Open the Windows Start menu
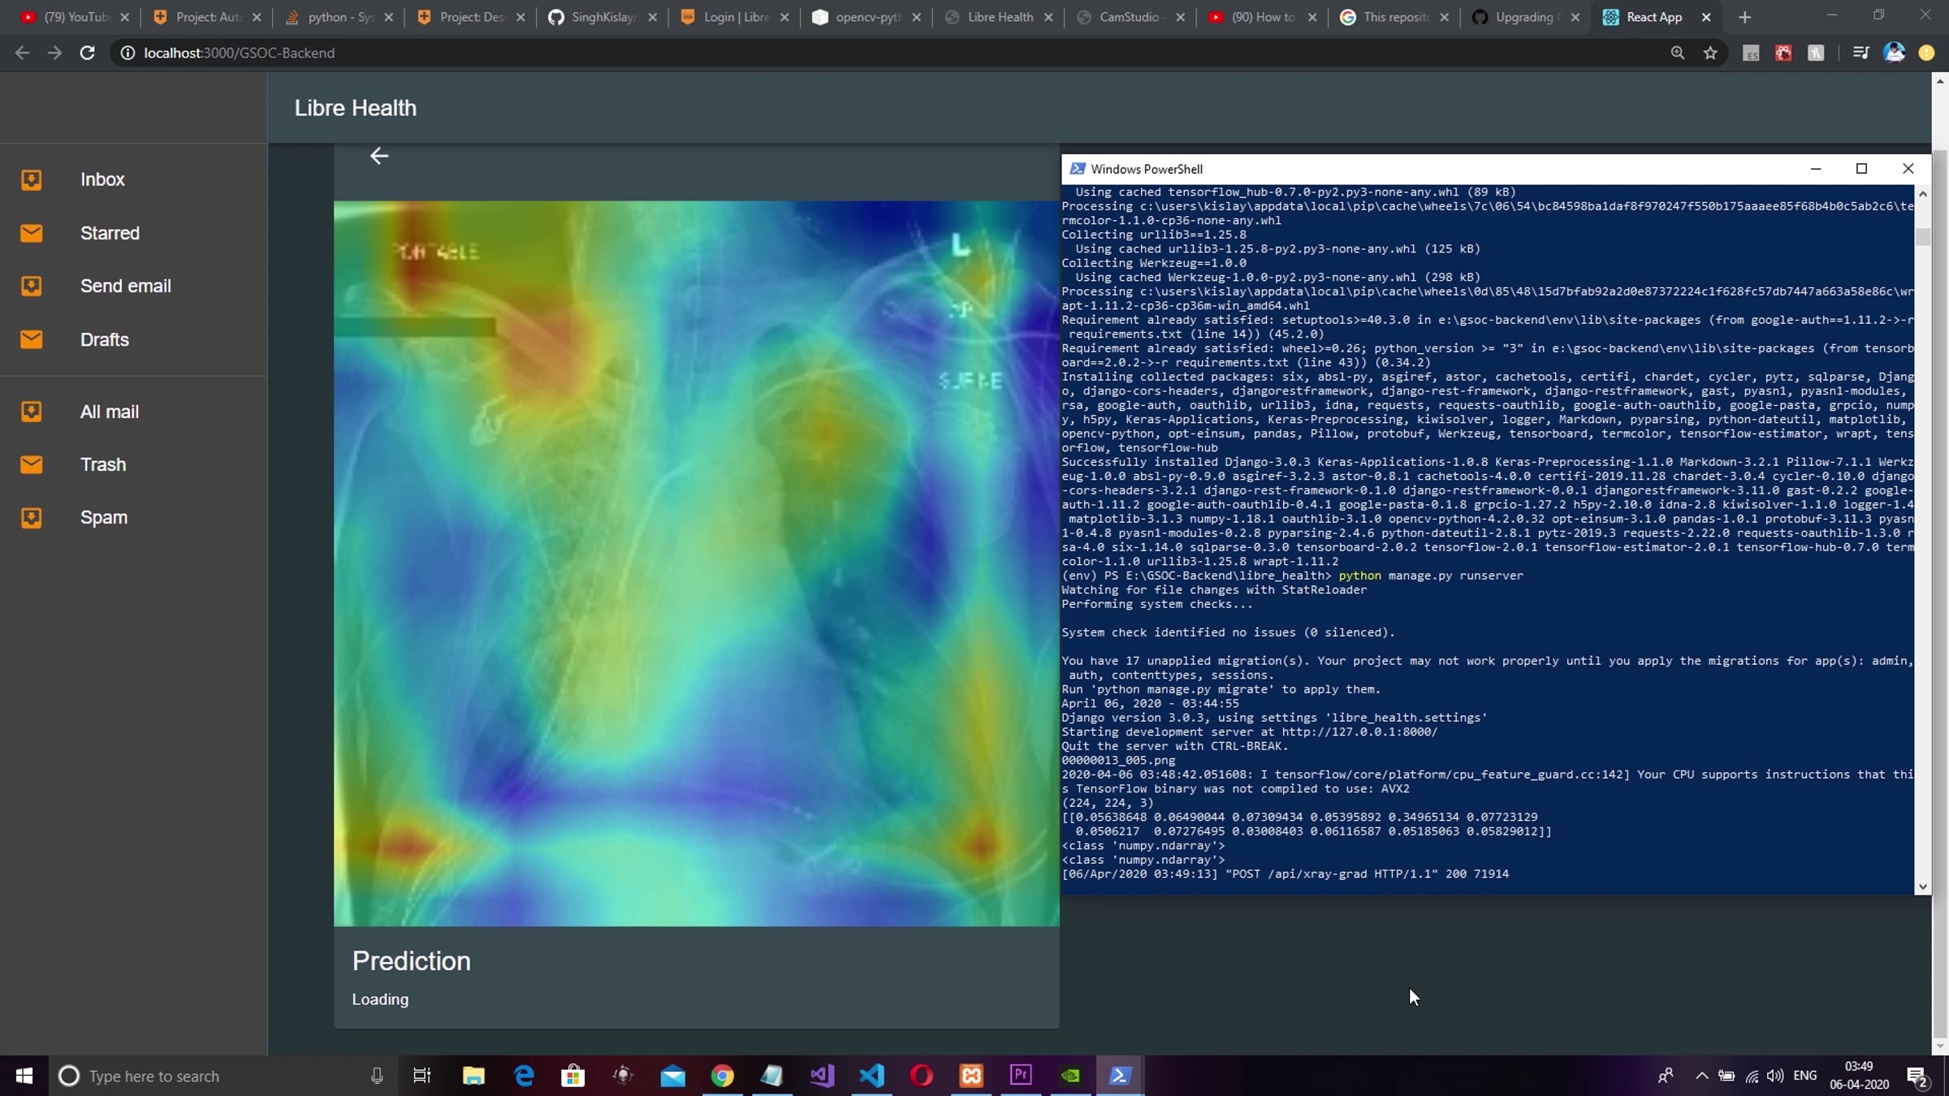This screenshot has width=1949, height=1096. pyautogui.click(x=24, y=1076)
